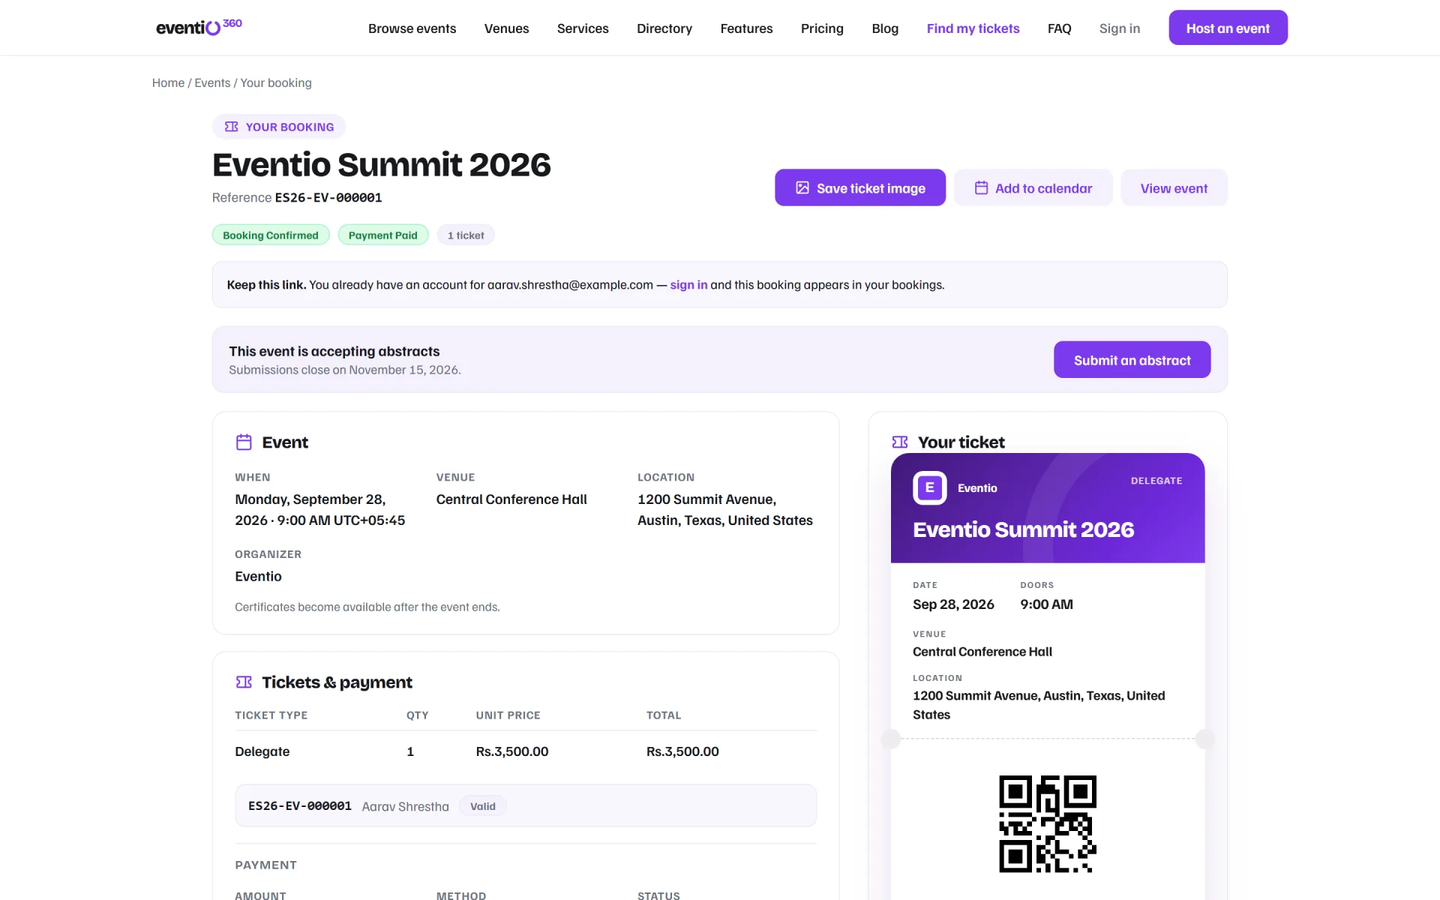Click the View event button

(1174, 187)
